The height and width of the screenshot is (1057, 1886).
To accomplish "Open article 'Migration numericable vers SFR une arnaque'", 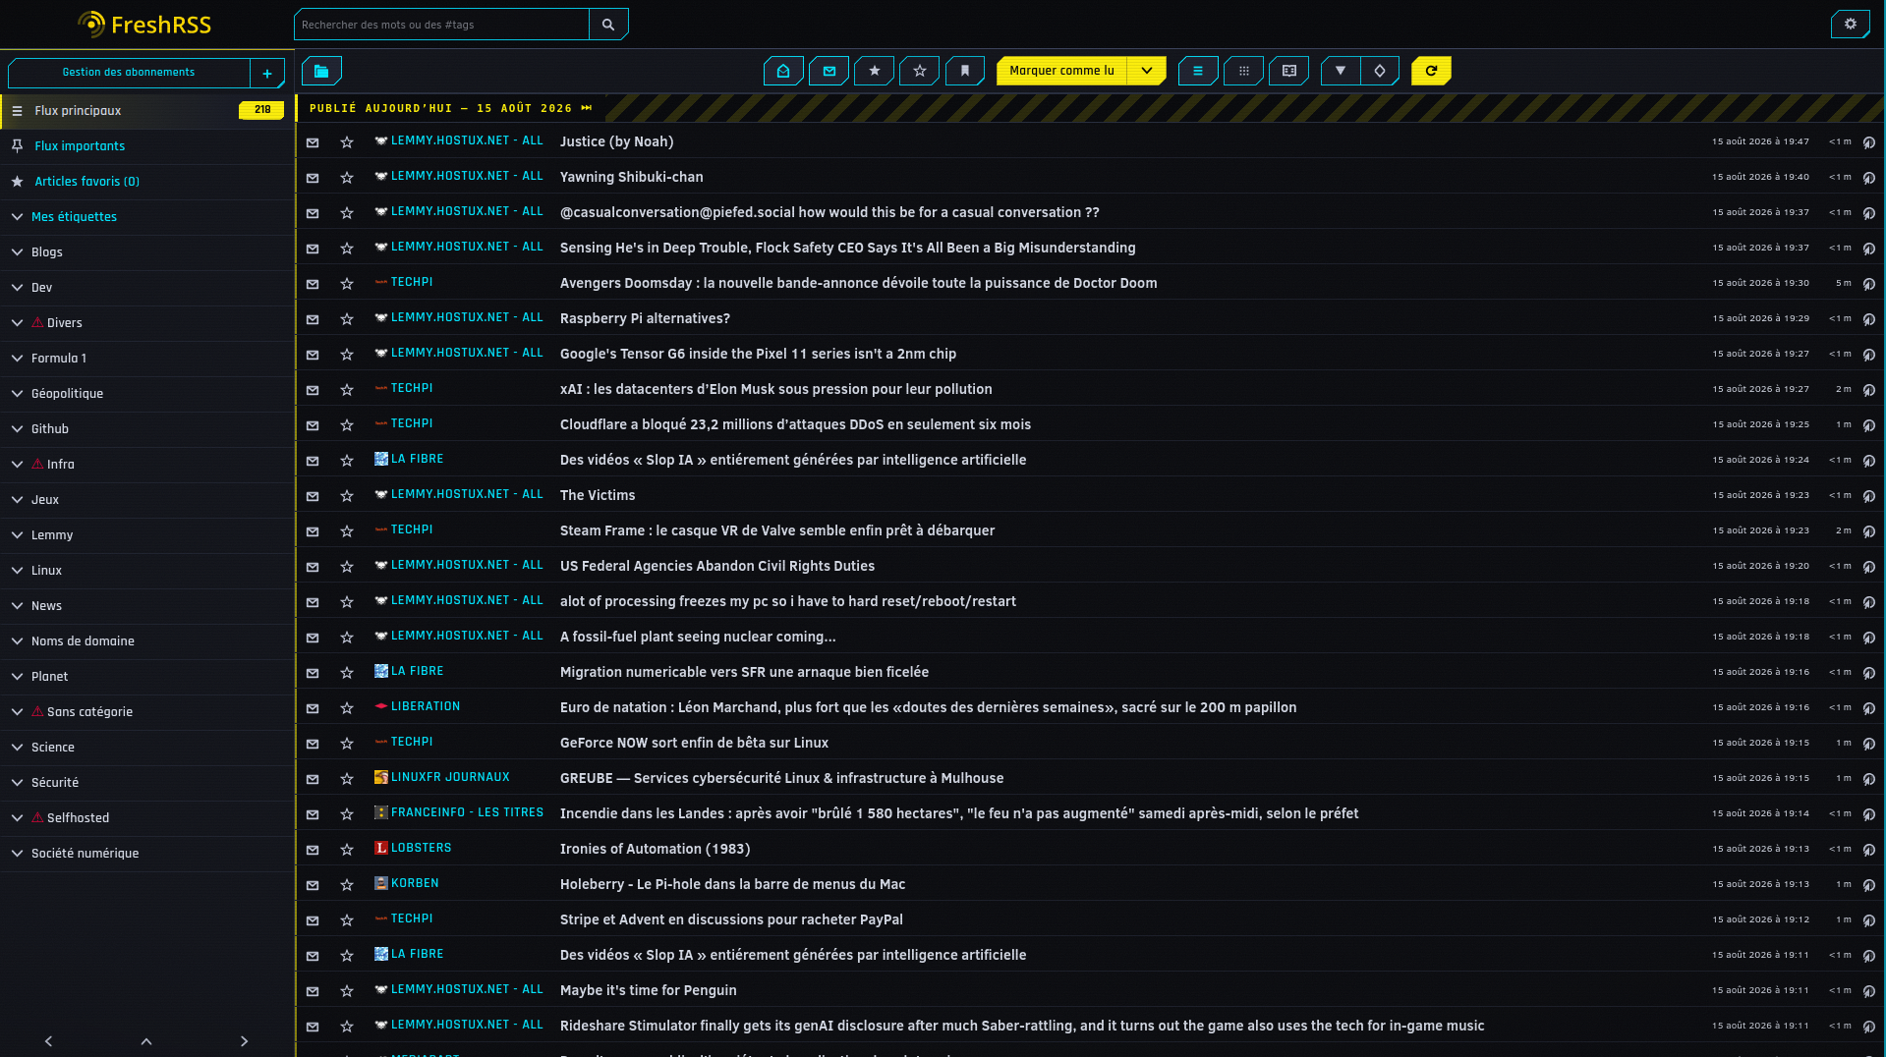I will [744, 673].
